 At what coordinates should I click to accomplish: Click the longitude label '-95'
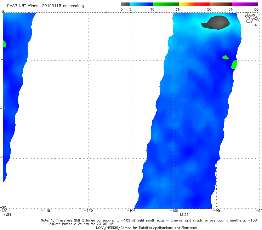tap(216, 211)
